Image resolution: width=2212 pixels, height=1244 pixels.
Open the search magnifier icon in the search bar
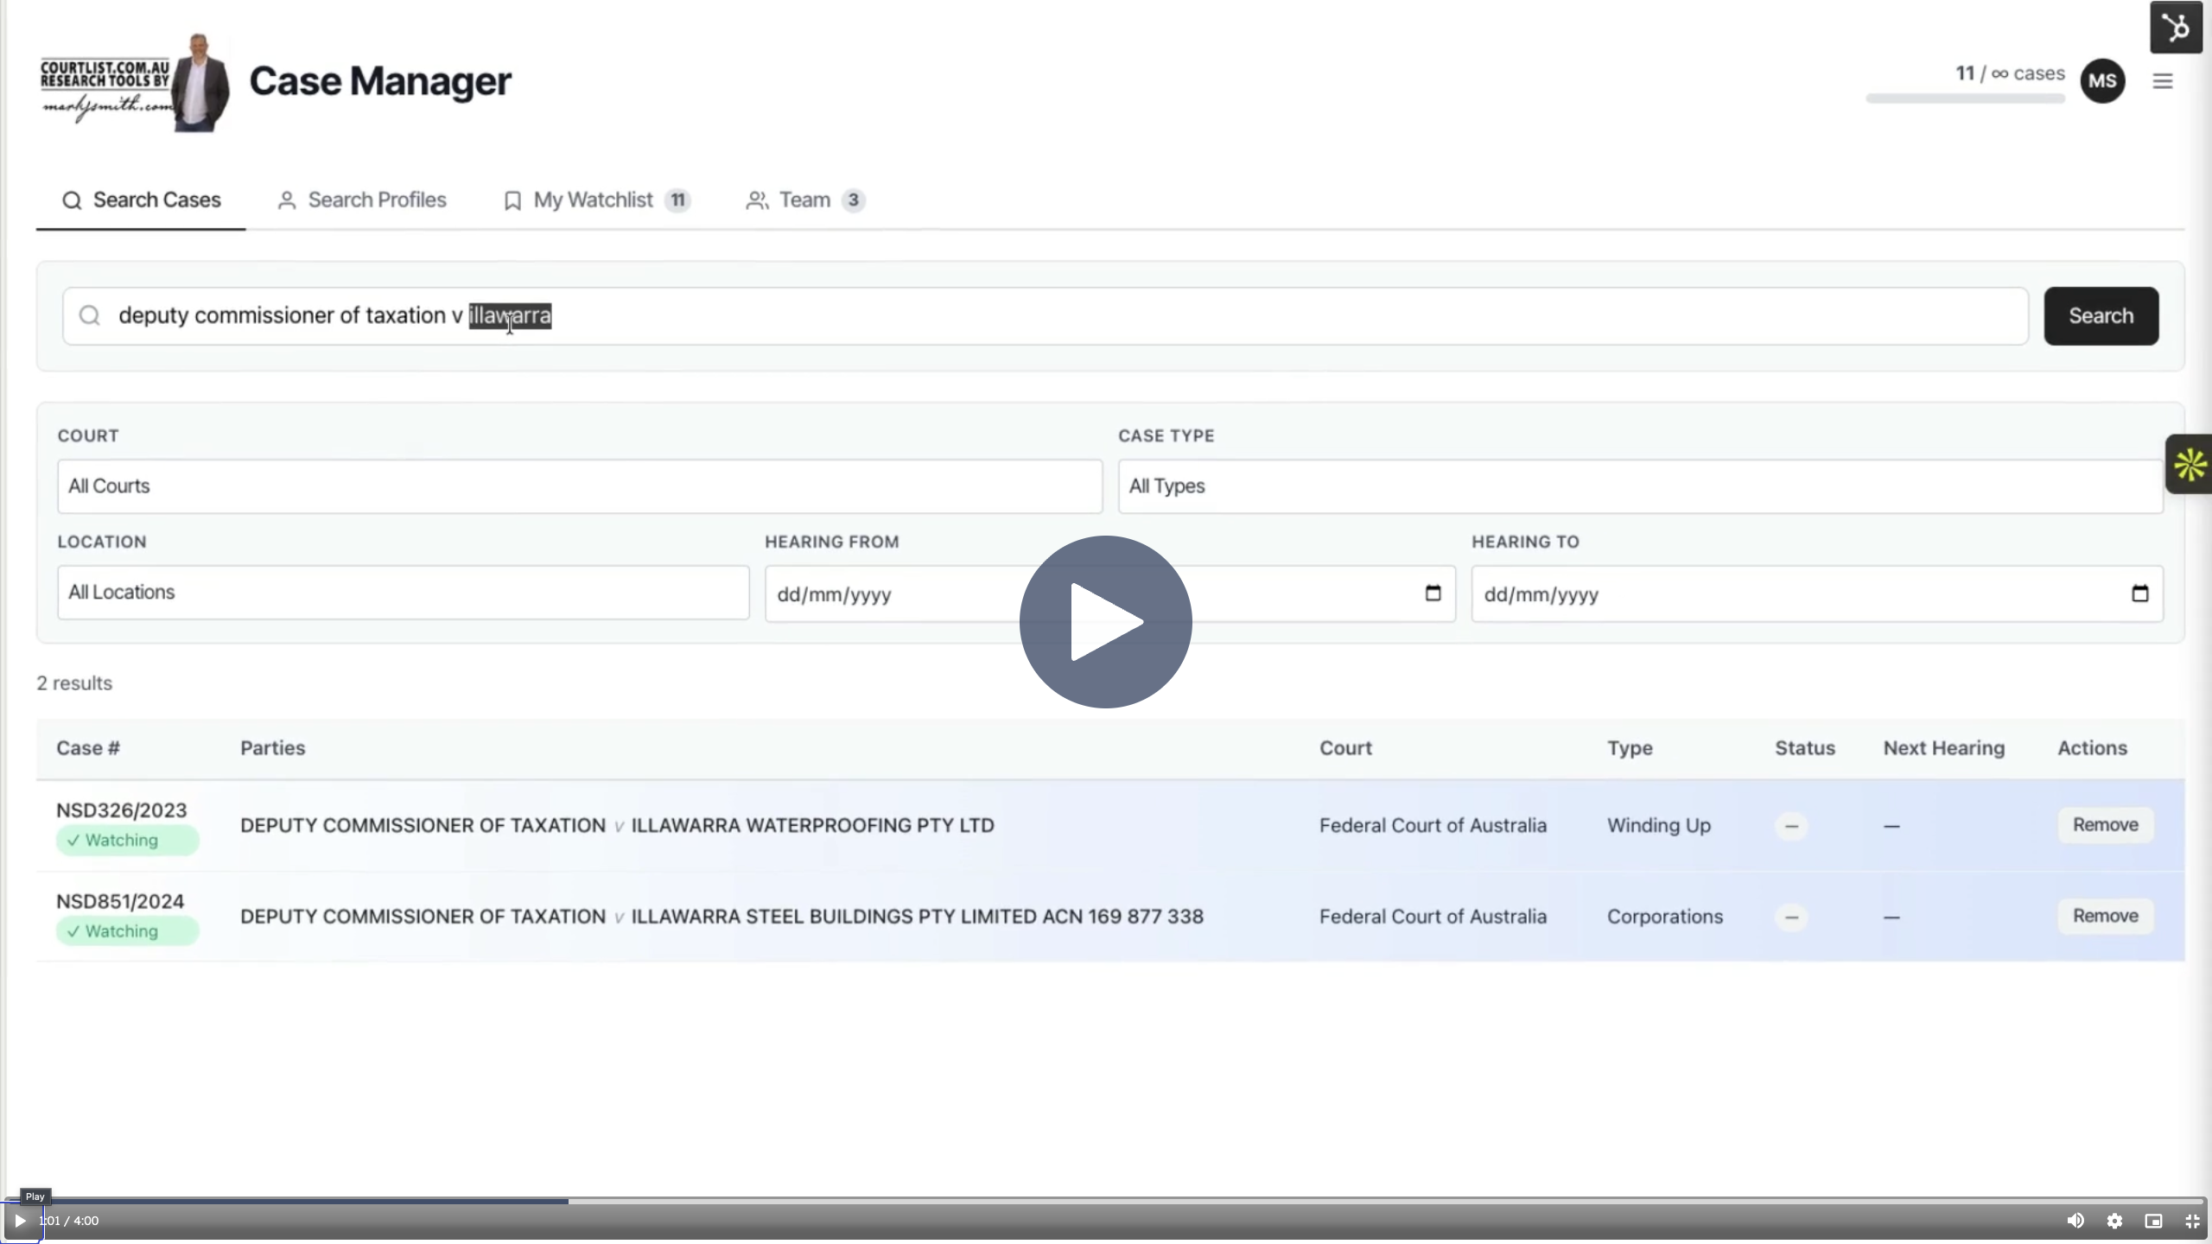[90, 315]
